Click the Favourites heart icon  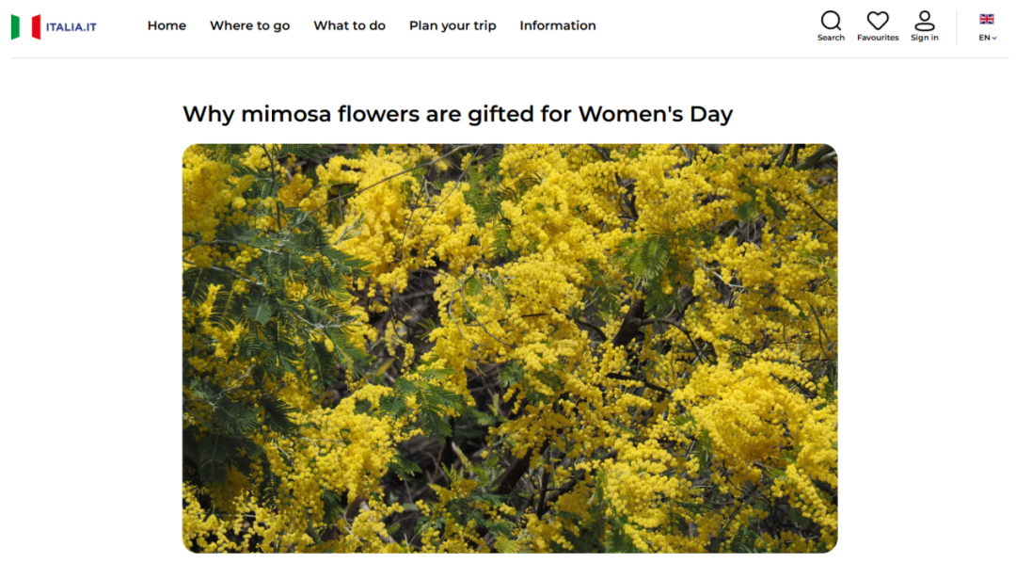[x=878, y=21]
